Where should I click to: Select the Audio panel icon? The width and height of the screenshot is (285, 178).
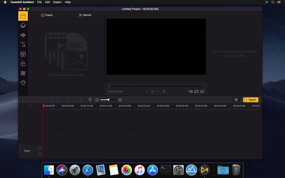(23, 35)
